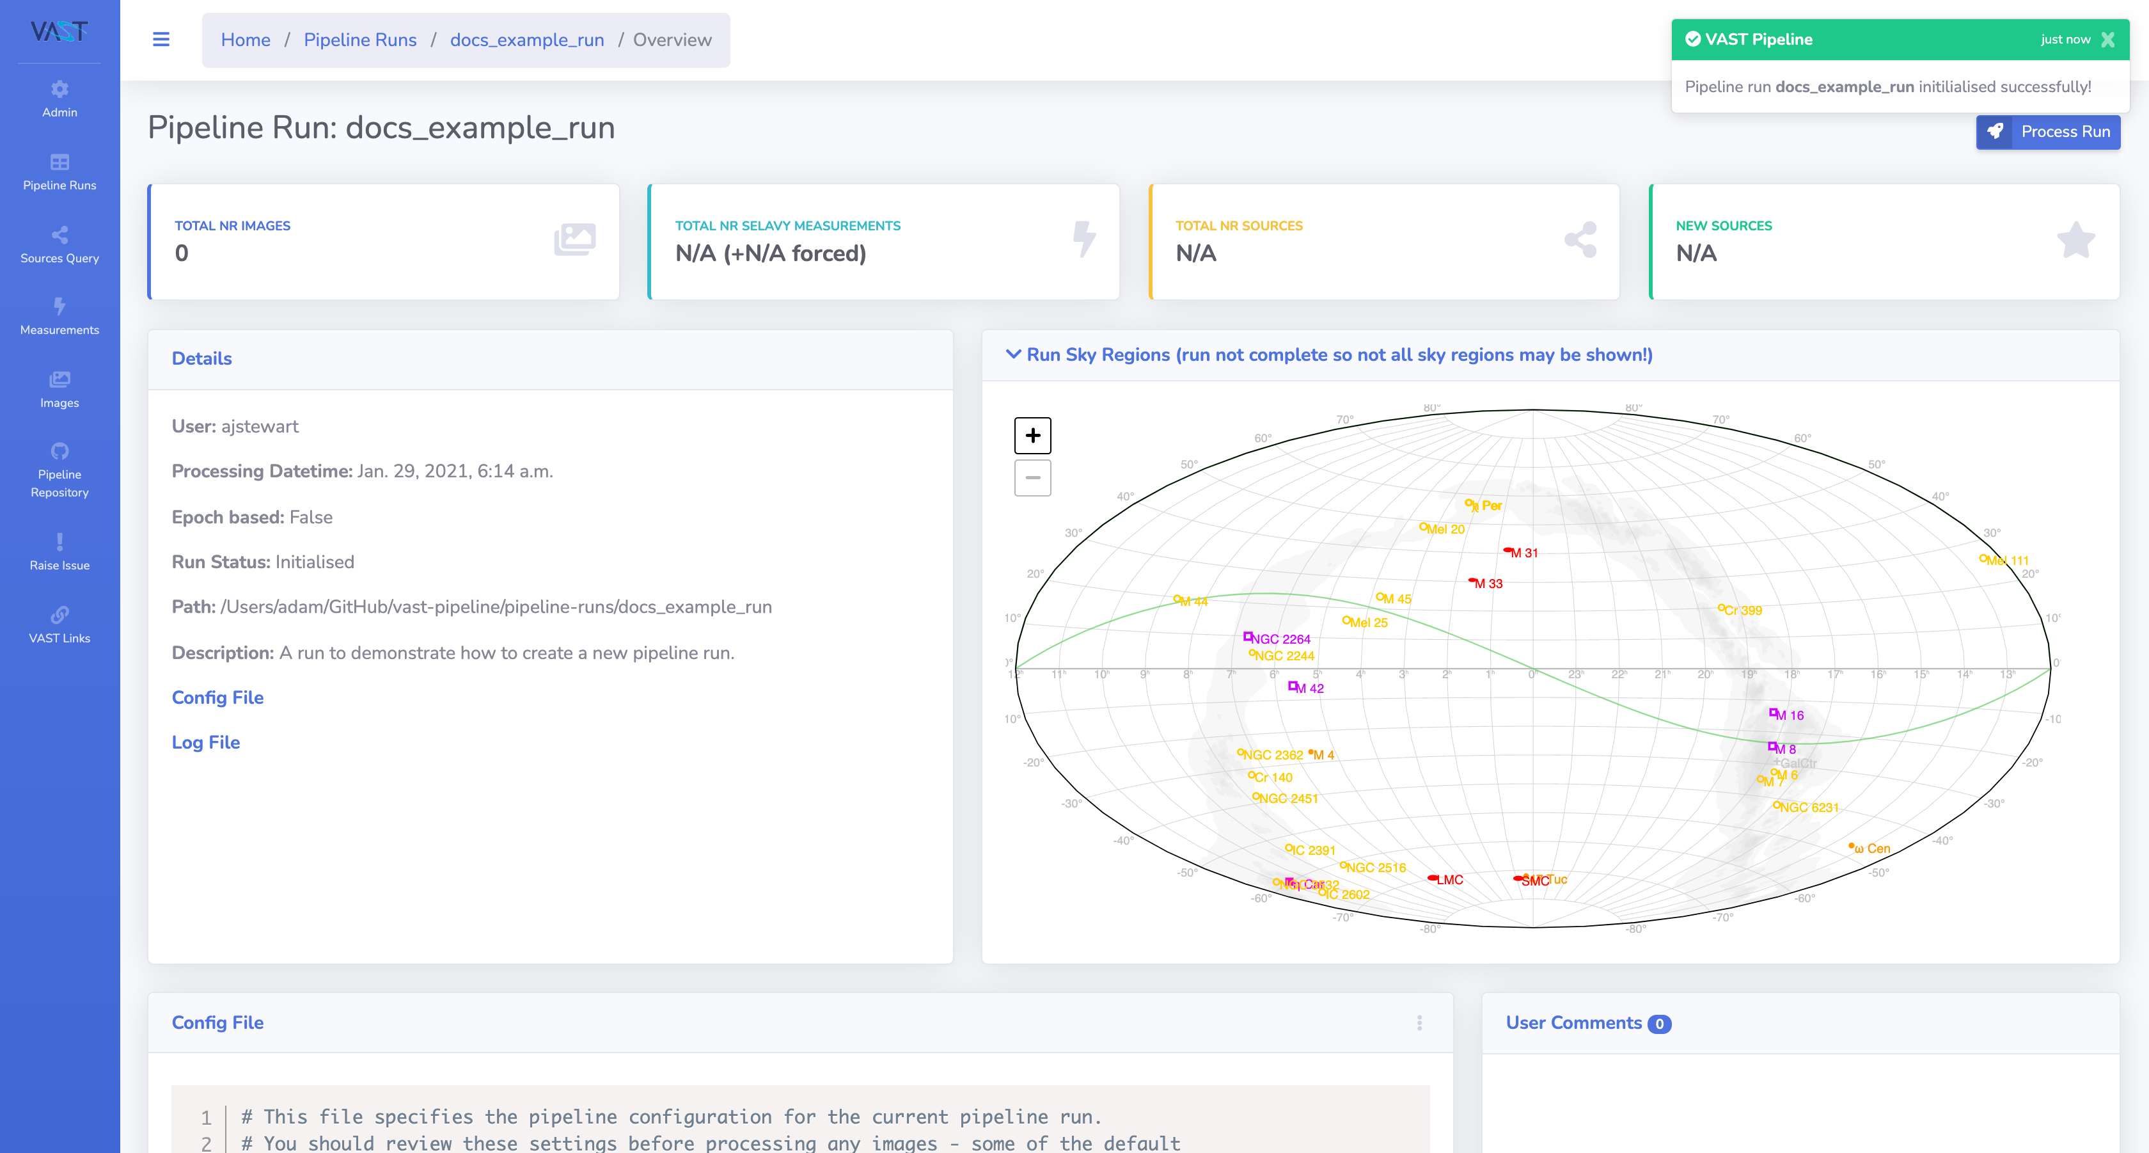Go to Pipeline Runs in sidebar
2149x1153 pixels.
59,172
